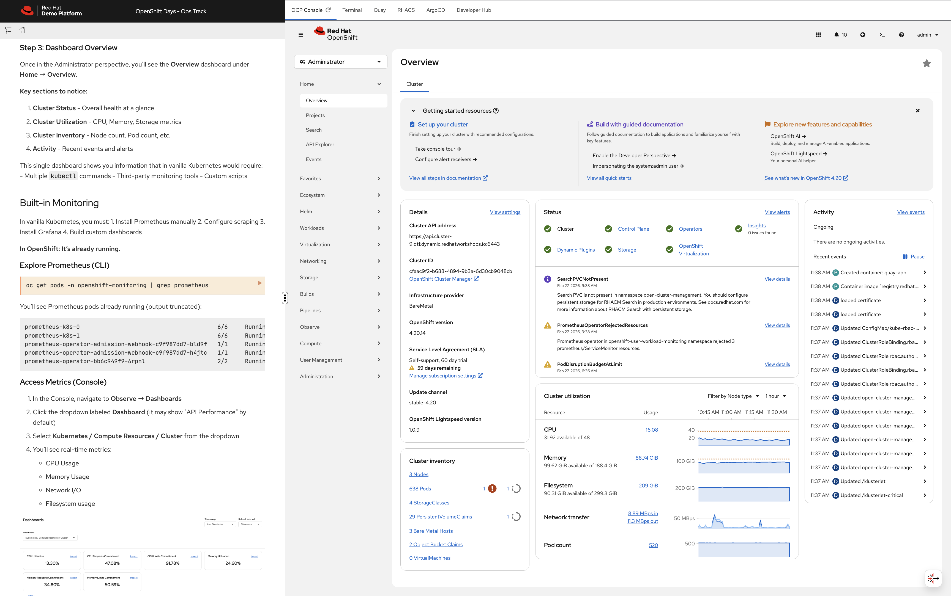Screen dimensions: 951x596
Task: Open the help question mark icon
Action: tap(901, 35)
